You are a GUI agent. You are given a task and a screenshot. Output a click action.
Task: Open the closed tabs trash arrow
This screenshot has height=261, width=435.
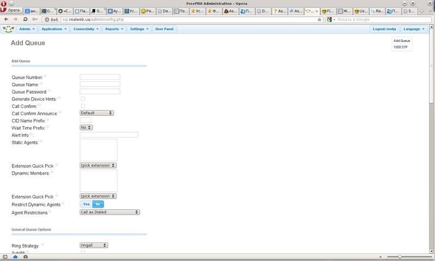tap(431, 11)
